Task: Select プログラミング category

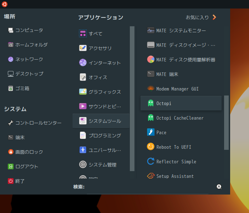Action: (101, 136)
